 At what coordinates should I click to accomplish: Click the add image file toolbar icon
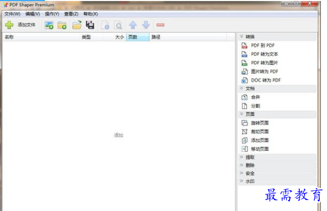[49, 25]
